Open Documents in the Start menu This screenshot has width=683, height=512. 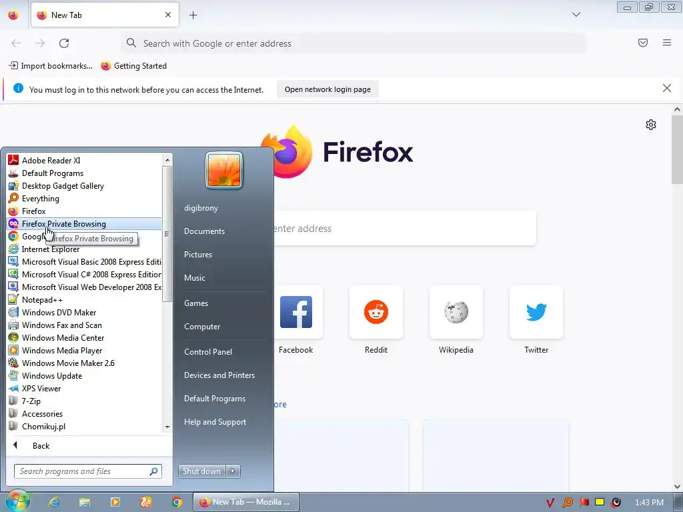(204, 231)
